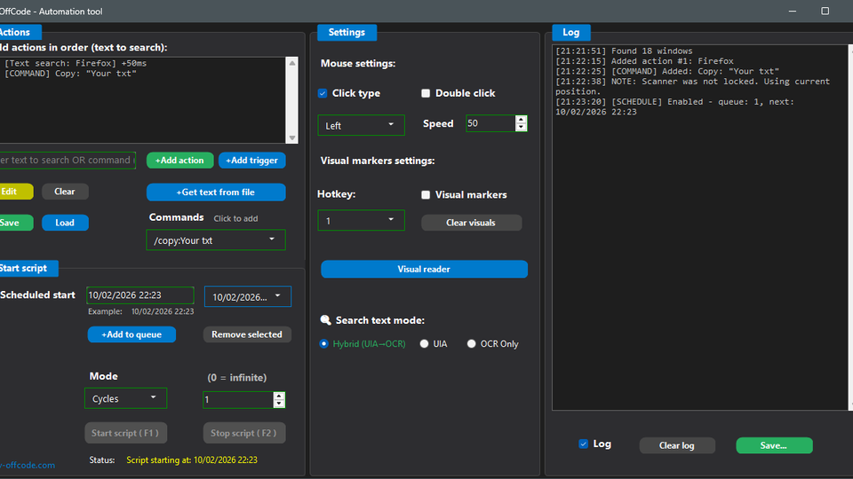Focus the Scheduled start date field
Viewport: 853px width, 479px height.
coord(140,295)
